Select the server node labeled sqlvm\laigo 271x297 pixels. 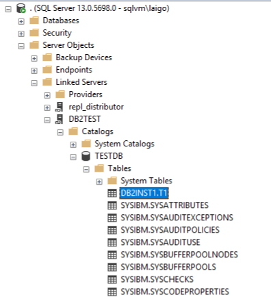tap(99, 8)
